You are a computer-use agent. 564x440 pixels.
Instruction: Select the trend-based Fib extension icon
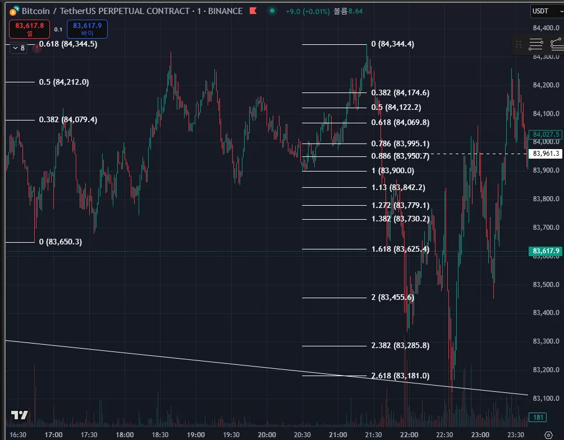pos(557,44)
